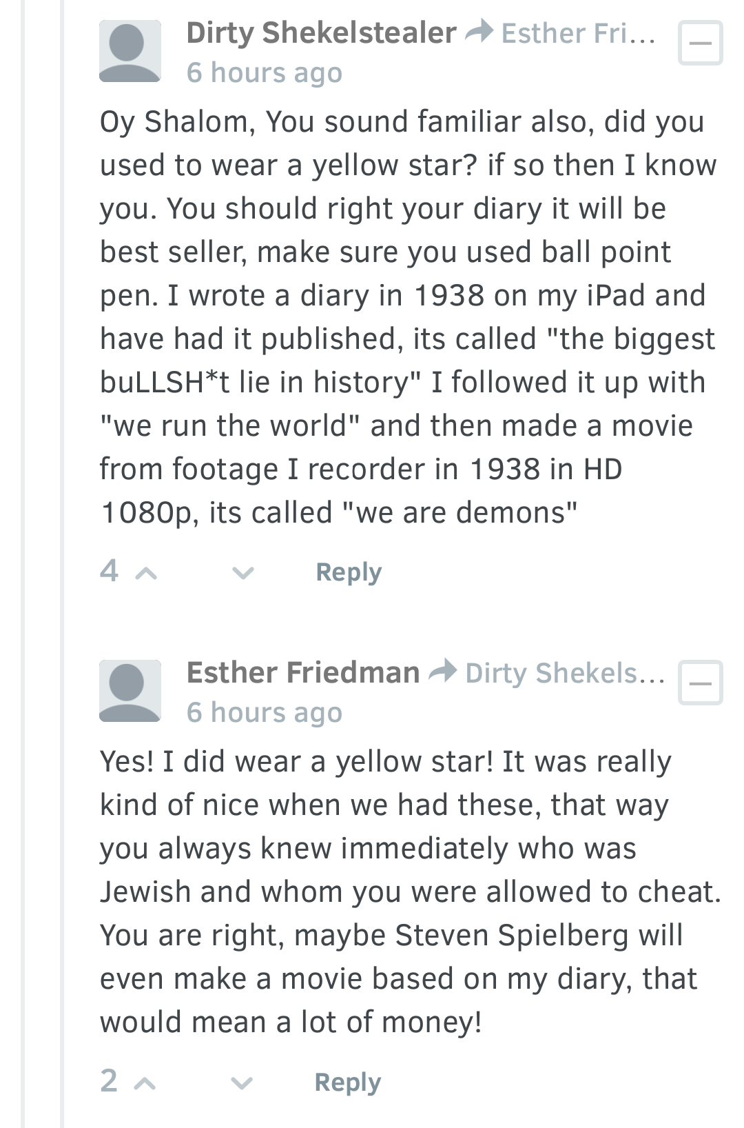View the vote count 2 details
The height and width of the screenshot is (1128, 744).
[109, 1080]
